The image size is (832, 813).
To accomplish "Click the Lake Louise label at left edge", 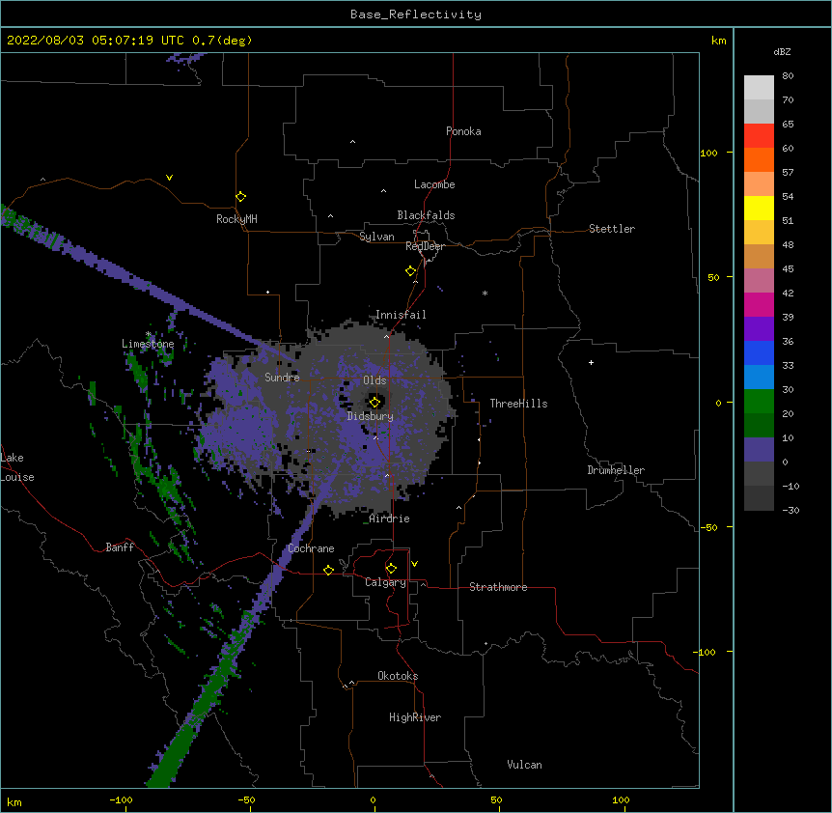I will 15,467.
